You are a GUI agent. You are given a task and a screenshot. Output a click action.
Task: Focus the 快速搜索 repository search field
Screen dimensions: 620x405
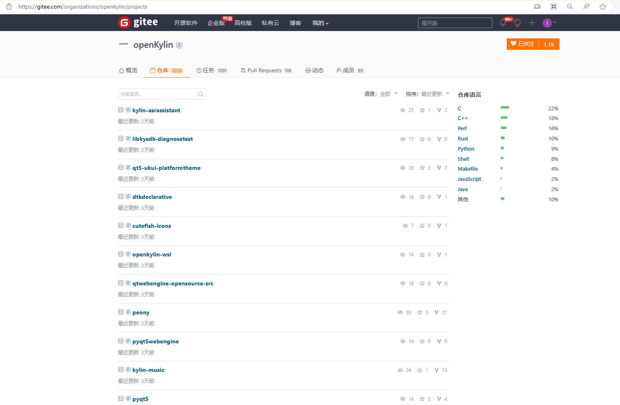(162, 94)
